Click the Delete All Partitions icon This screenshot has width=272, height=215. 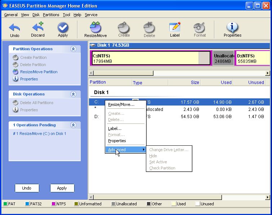(x=15, y=103)
